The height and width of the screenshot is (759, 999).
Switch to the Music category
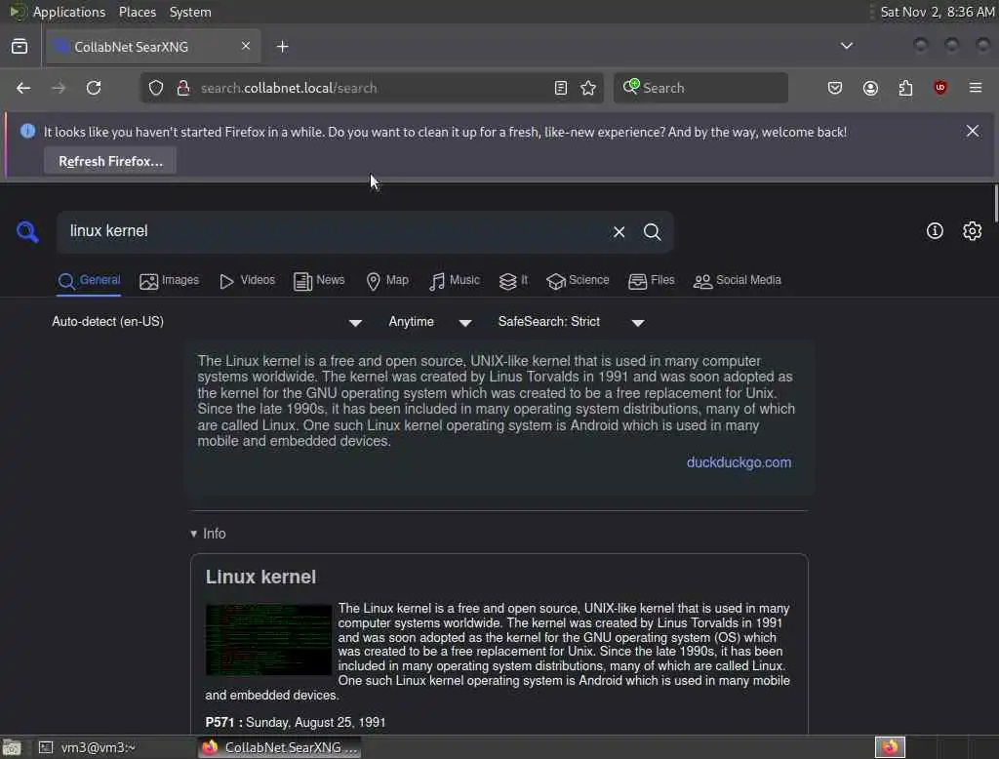(x=455, y=280)
